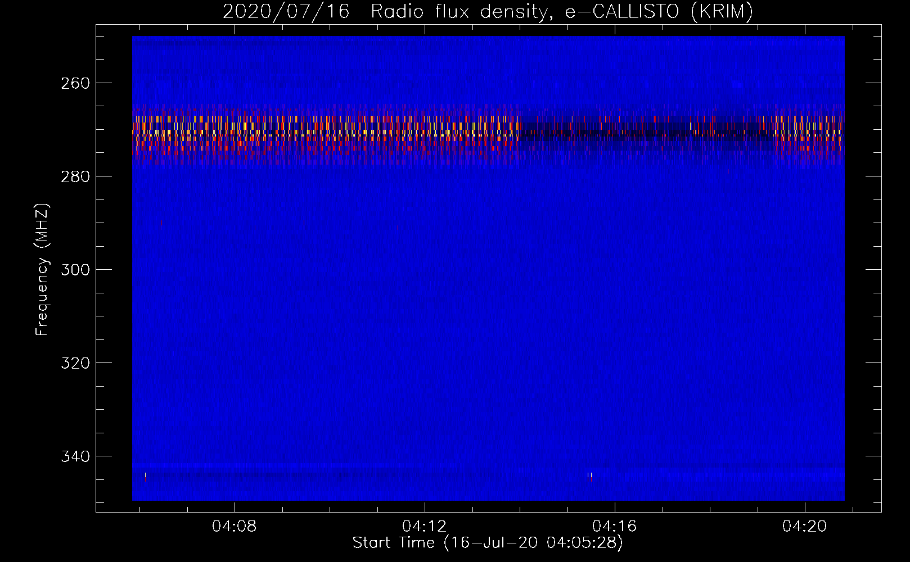Click the 04:16 time tick label
Image resolution: width=910 pixels, height=562 pixels.
tap(615, 527)
